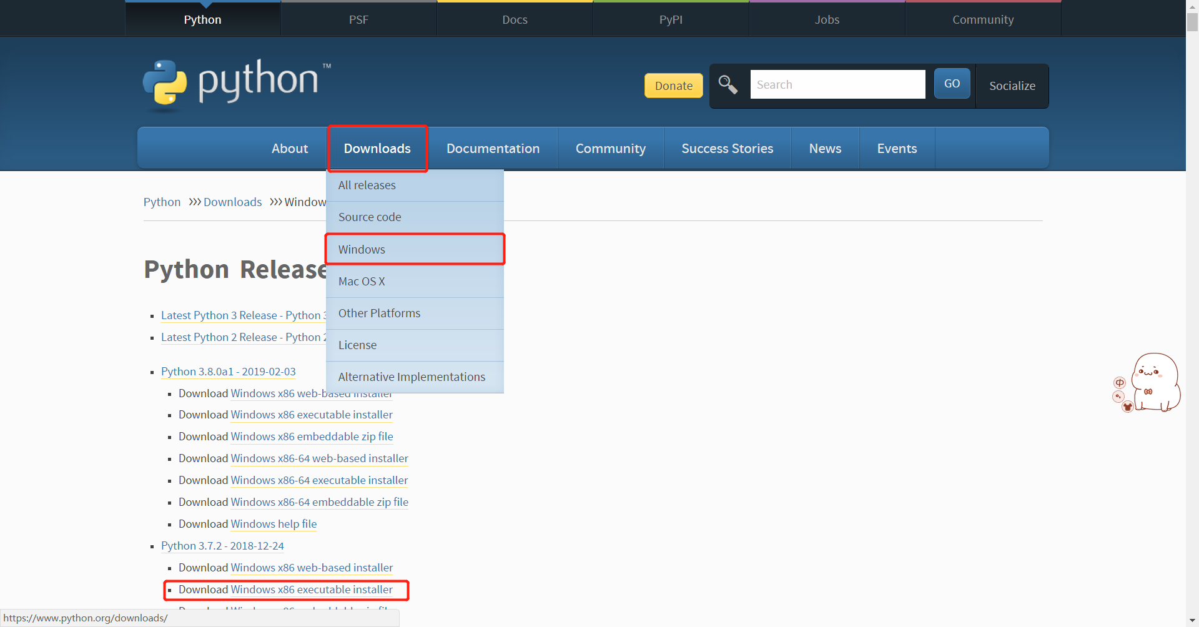
Task: Open the Socialize menu
Action: coord(1012,86)
